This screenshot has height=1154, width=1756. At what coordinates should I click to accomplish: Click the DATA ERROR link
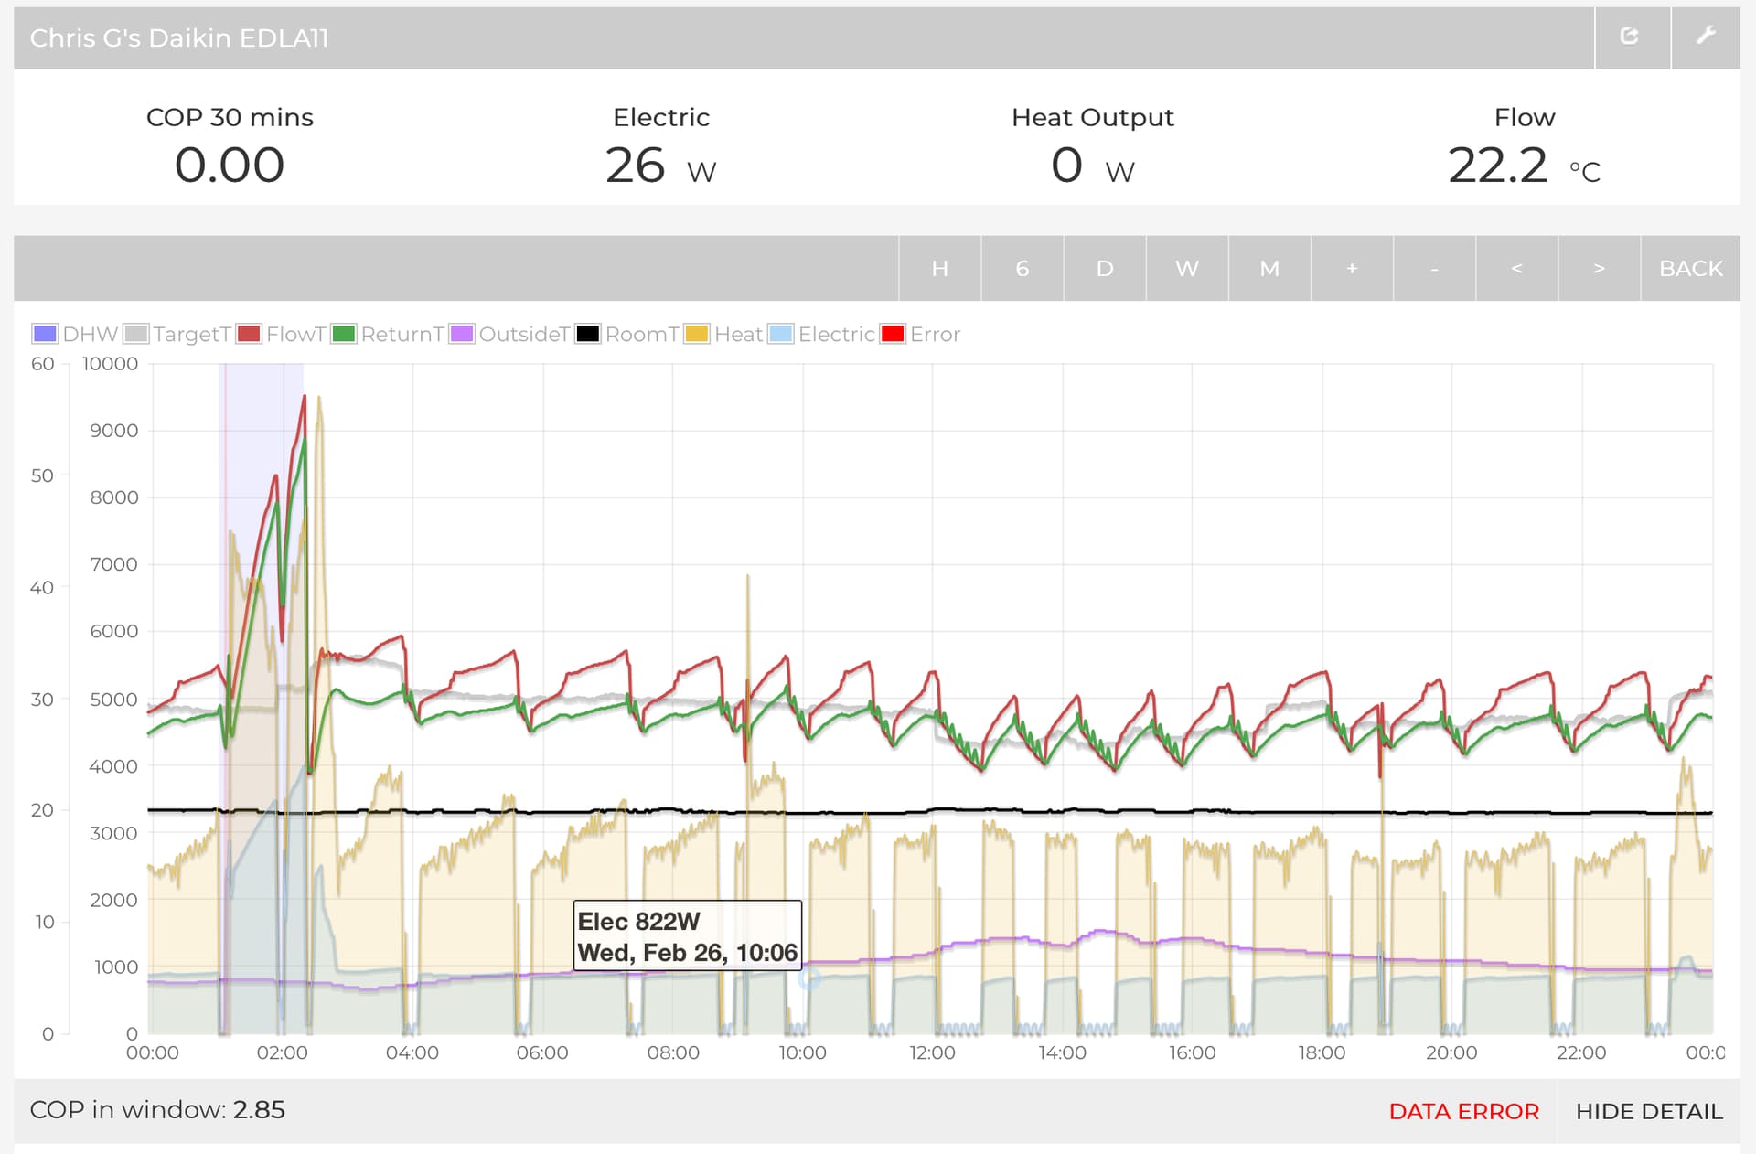tap(1463, 1111)
